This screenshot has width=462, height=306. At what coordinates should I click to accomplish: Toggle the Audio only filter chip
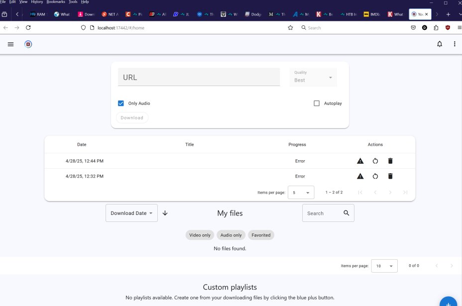231,235
